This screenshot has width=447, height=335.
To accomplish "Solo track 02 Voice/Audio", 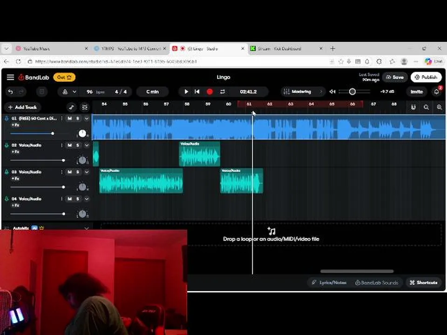I will click(78, 145).
